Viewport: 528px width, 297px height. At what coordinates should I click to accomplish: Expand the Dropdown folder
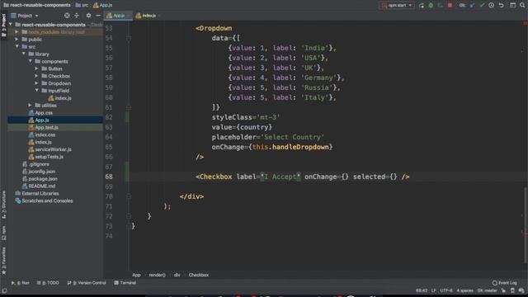tap(36, 83)
